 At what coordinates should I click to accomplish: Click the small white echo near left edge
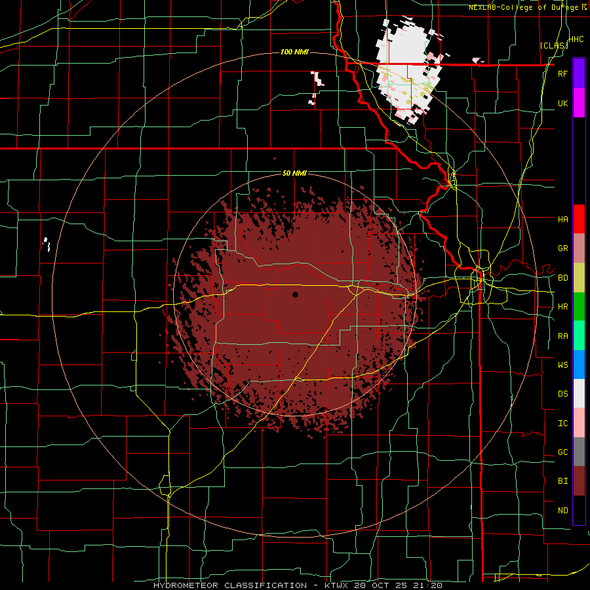[x=47, y=244]
